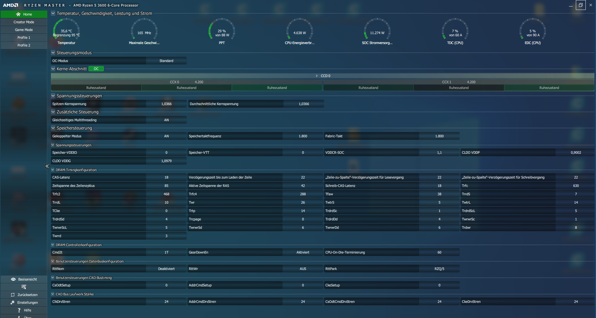Click the AMD logo in the title bar
The width and height of the screenshot is (596, 318).
[11, 5]
